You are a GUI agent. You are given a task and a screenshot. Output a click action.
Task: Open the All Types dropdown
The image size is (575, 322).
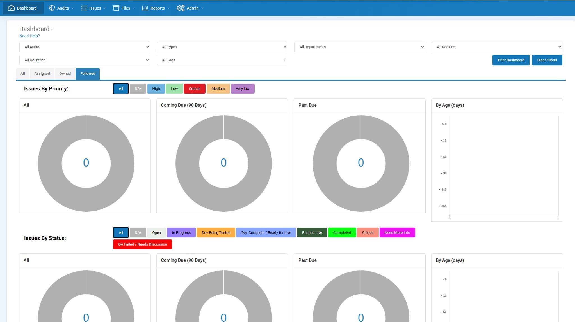[x=222, y=47]
